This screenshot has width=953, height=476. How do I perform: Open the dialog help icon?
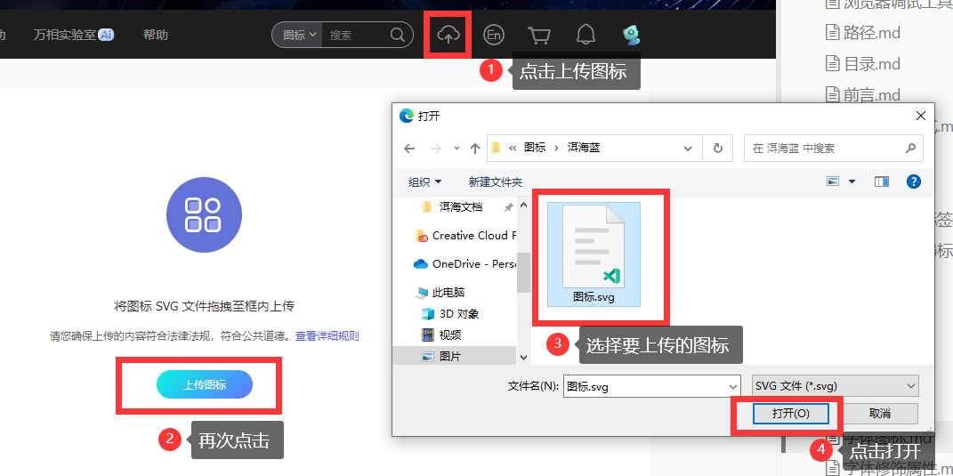[913, 182]
